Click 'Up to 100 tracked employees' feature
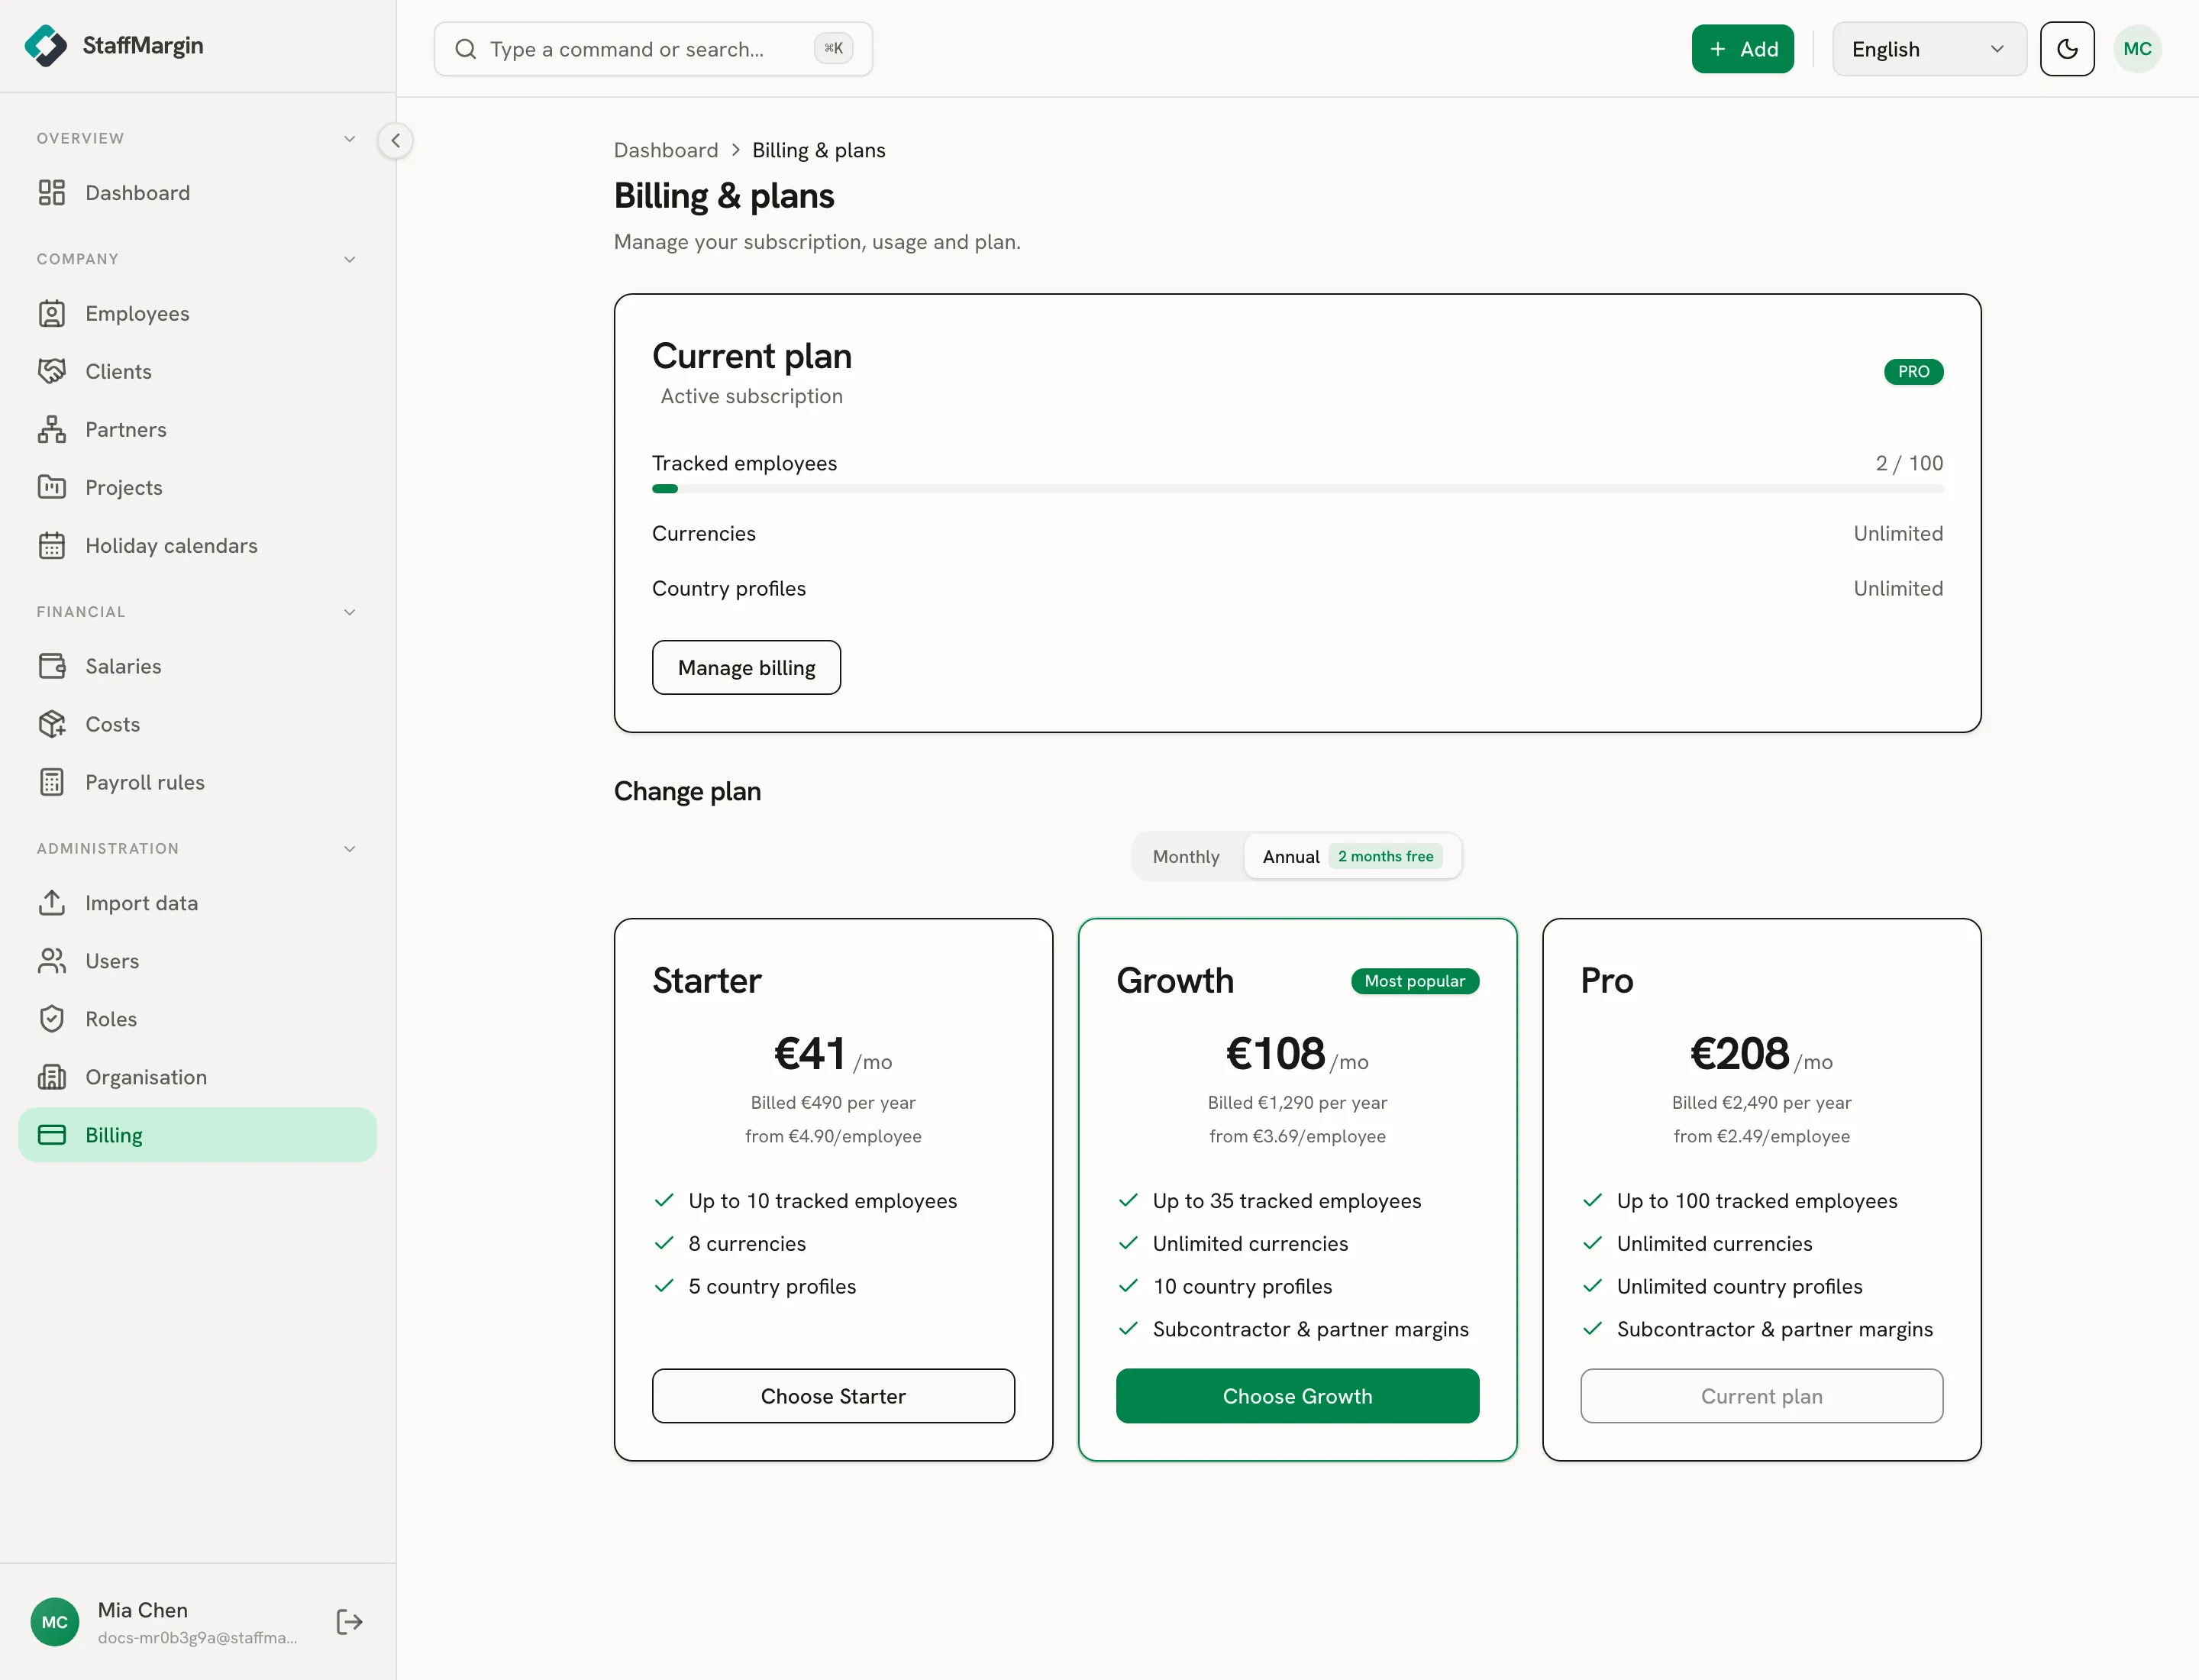Screen dimensions: 2199x1680 point(1756,1201)
